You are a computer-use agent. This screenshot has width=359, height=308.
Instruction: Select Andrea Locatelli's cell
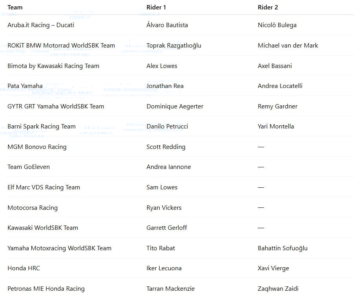(280, 86)
